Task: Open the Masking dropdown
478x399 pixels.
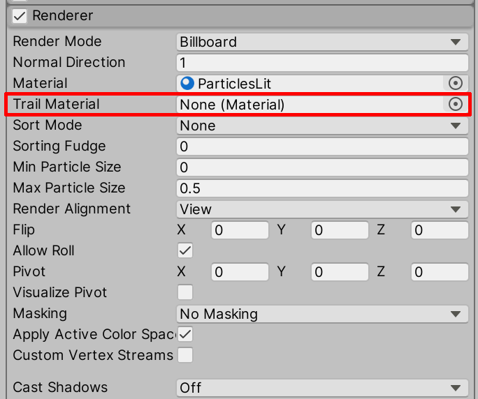Action: [x=321, y=314]
